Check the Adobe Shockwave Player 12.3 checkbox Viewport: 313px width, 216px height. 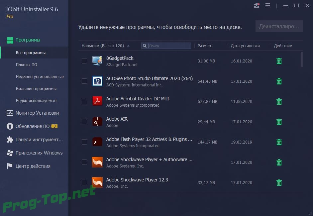84,182
